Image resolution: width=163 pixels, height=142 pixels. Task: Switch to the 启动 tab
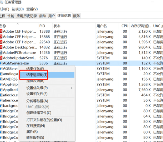point(43,16)
